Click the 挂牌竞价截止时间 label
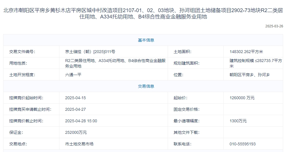 pos(26,121)
